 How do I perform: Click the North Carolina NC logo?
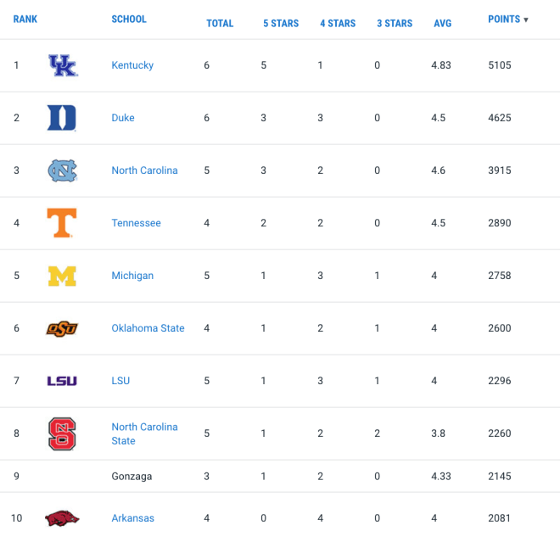click(x=63, y=170)
